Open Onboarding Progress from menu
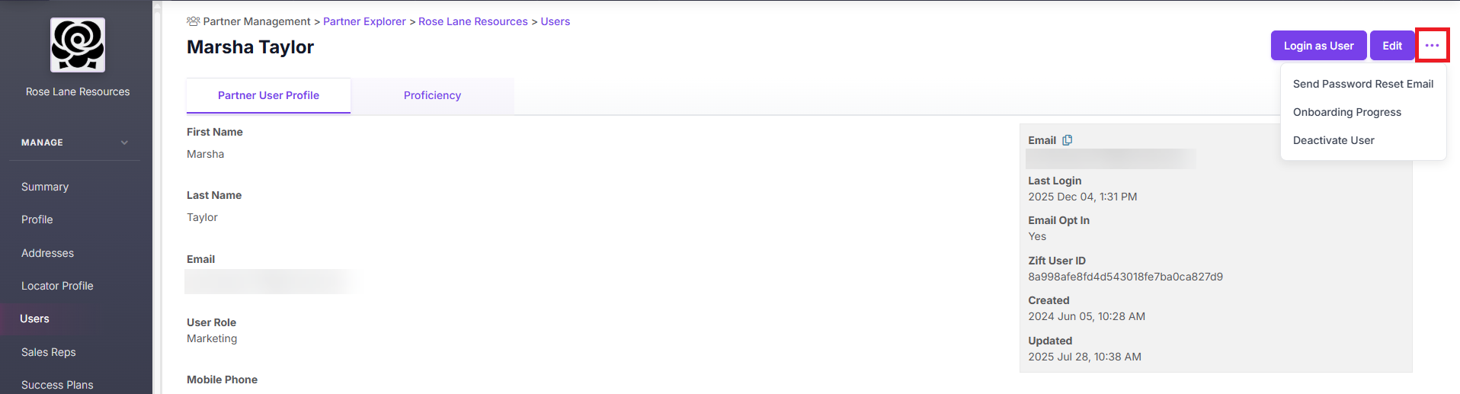Viewport: 1460px width, 394px height. 1346,112
